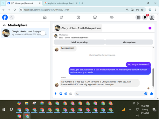
Task: View site information icon in address bar
Action: coord(21,10)
